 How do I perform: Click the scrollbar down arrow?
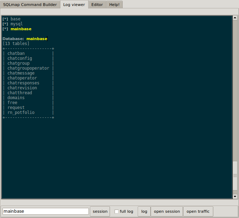[x=235, y=196]
